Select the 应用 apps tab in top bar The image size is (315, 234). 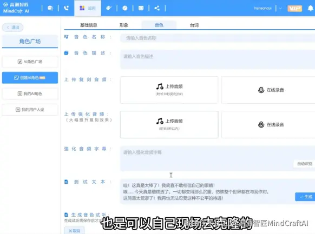[x=88, y=8]
